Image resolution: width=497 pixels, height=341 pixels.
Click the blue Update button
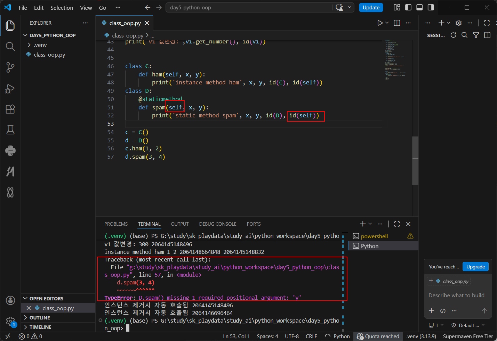371,8
